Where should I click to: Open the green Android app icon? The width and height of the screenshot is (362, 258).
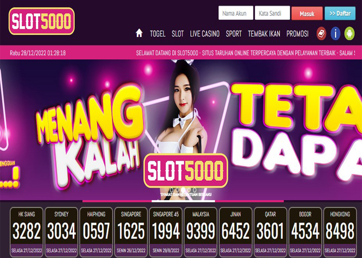click(349, 34)
